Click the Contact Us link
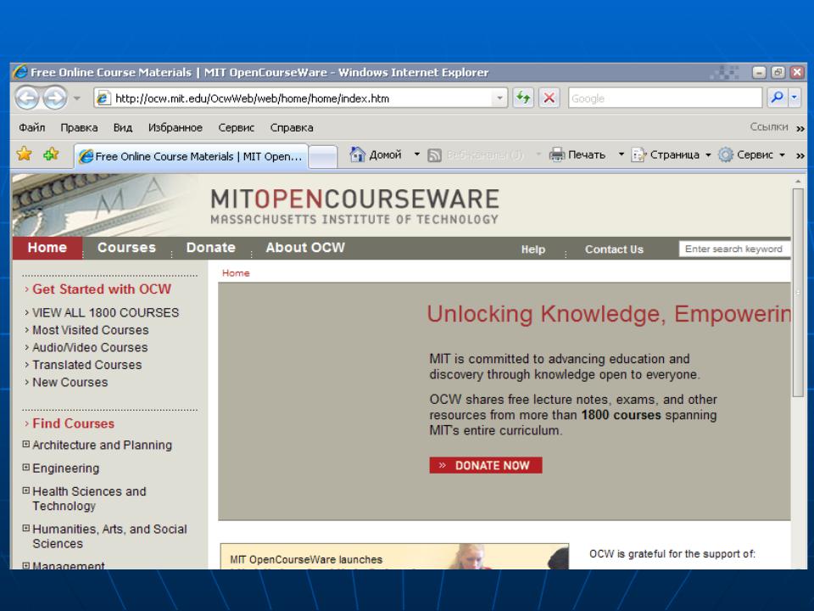This screenshot has height=611, width=814. (614, 249)
